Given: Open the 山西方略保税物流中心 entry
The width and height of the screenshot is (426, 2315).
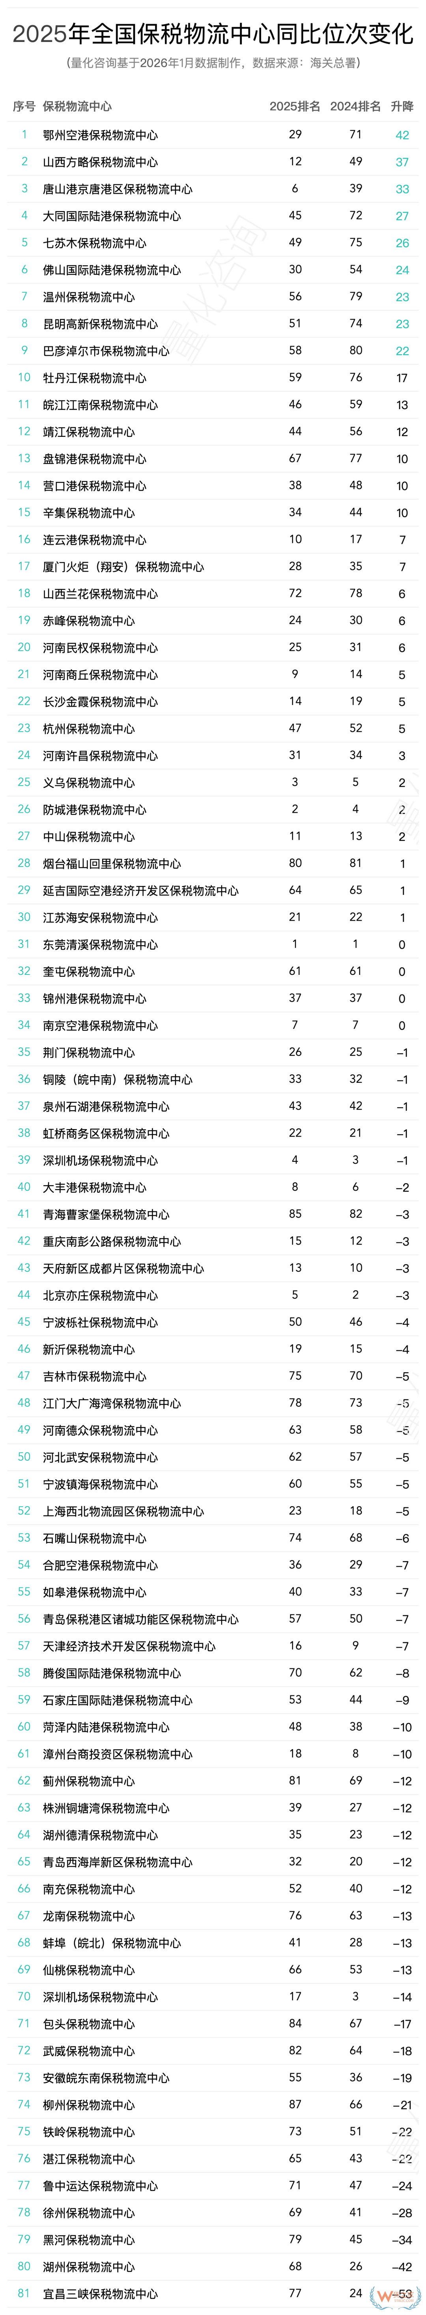Looking at the screenshot, I should [101, 162].
